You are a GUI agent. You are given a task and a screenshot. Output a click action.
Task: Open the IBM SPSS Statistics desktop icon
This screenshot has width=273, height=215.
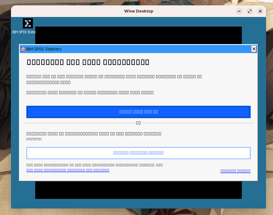(28, 23)
